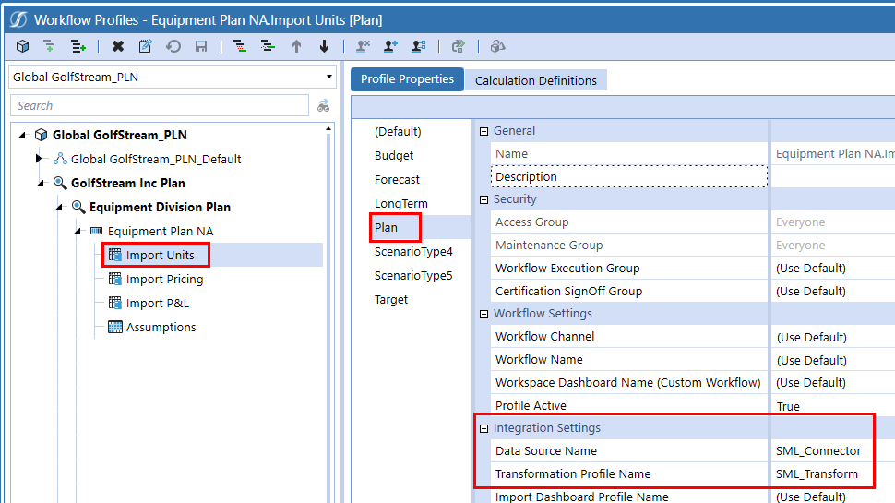The width and height of the screenshot is (895, 503).
Task: Click the binoculars search icon beside Search box
Action: [x=324, y=105]
